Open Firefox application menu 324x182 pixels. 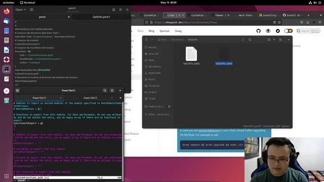(x=320, y=22)
